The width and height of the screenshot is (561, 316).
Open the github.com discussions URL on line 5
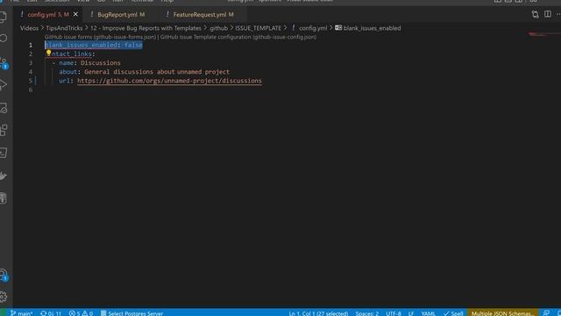tap(169, 81)
